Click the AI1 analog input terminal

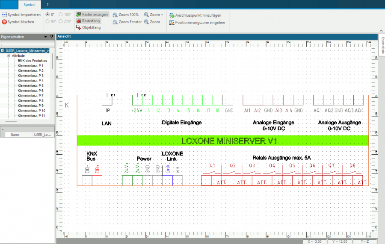click(x=248, y=100)
